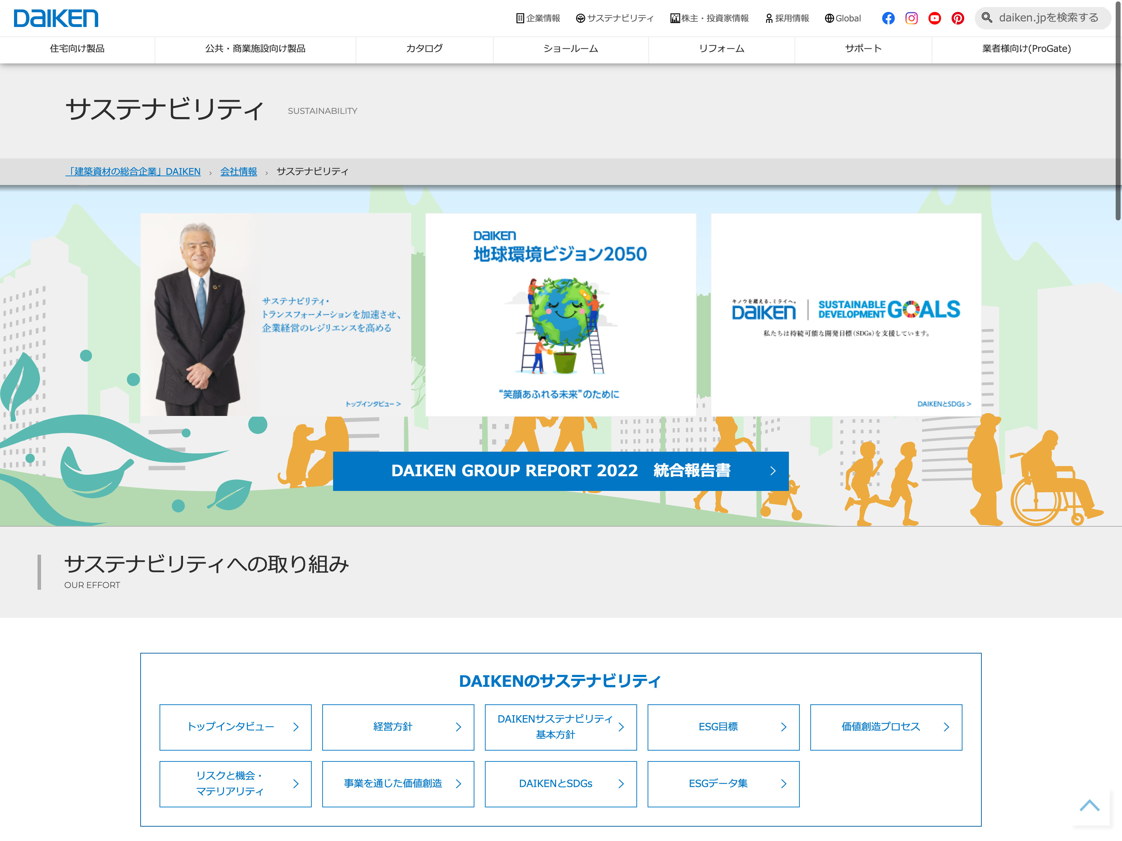
Task: Open 地球環境ビジョン2050 card
Action: (x=561, y=314)
